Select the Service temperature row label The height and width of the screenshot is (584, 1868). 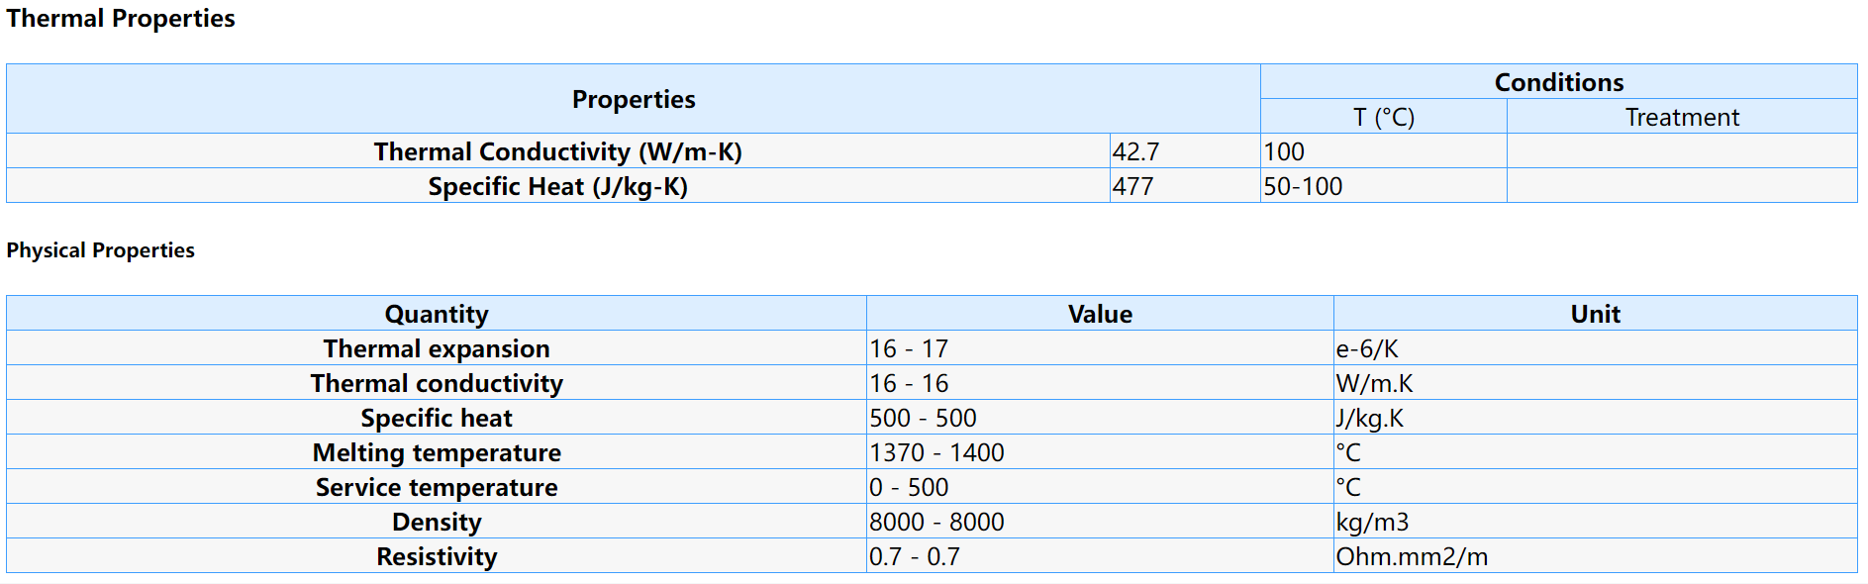pyautogui.click(x=437, y=487)
